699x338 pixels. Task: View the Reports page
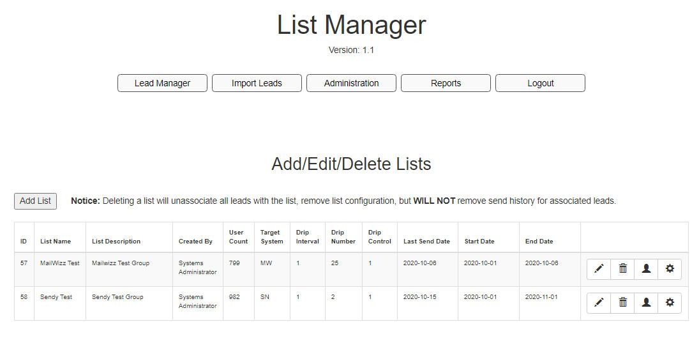pyautogui.click(x=446, y=83)
